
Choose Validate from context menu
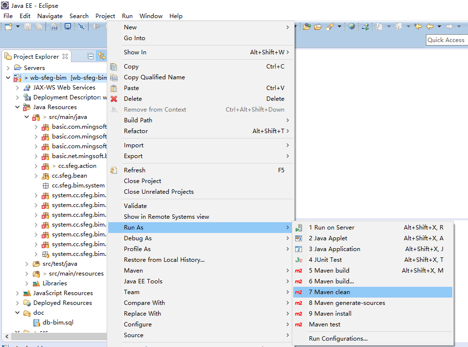tap(201, 206)
